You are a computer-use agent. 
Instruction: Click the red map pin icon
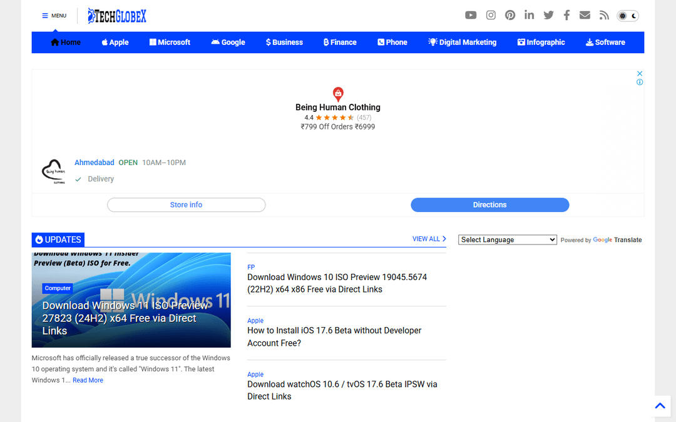coord(338,94)
